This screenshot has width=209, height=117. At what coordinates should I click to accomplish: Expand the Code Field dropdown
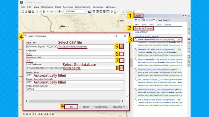(122, 54)
